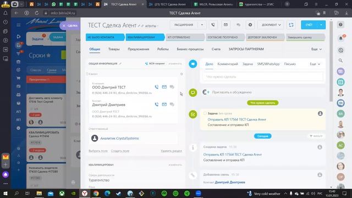Screen dimensions: 352x198
Task: Reload the page in browser toolbar
Action: 36,13
